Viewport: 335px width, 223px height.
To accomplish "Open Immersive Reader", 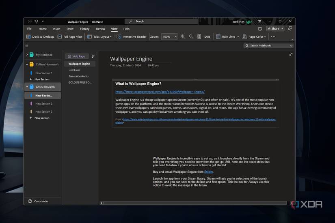I will click(x=132, y=36).
